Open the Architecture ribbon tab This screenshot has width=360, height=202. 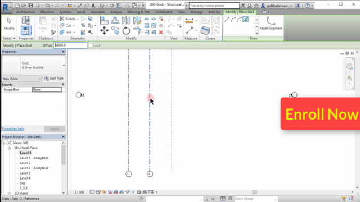(x=25, y=12)
